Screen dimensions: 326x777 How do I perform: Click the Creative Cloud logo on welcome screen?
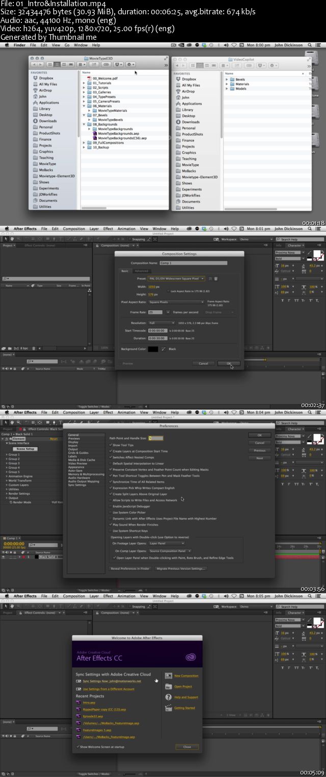click(191, 657)
